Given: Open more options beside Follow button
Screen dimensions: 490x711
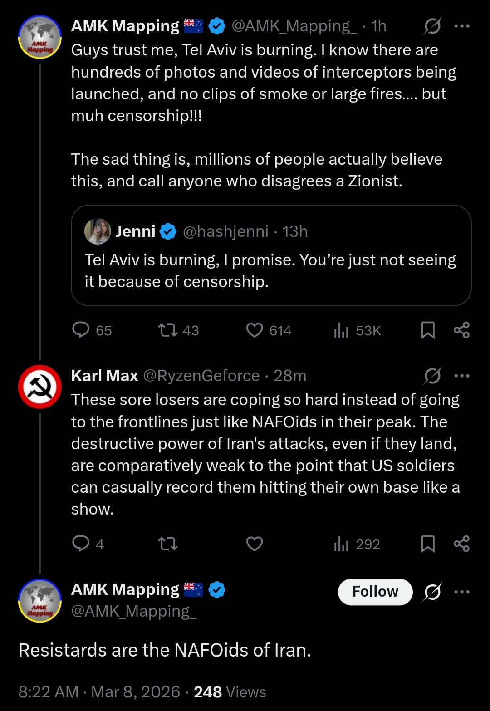Looking at the screenshot, I should pos(462,592).
